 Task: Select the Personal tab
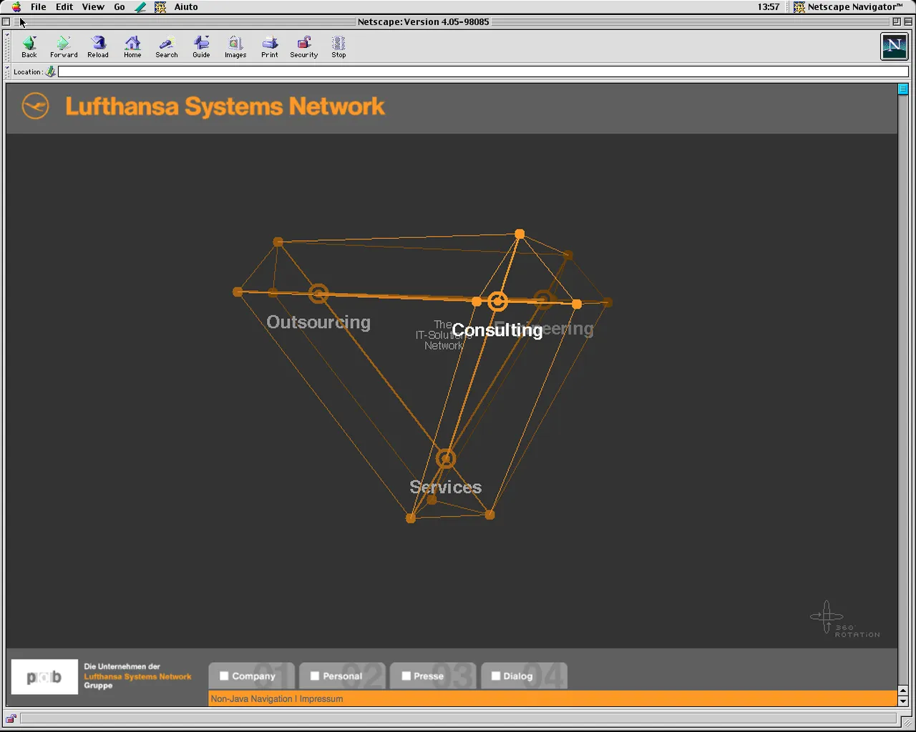(x=342, y=676)
